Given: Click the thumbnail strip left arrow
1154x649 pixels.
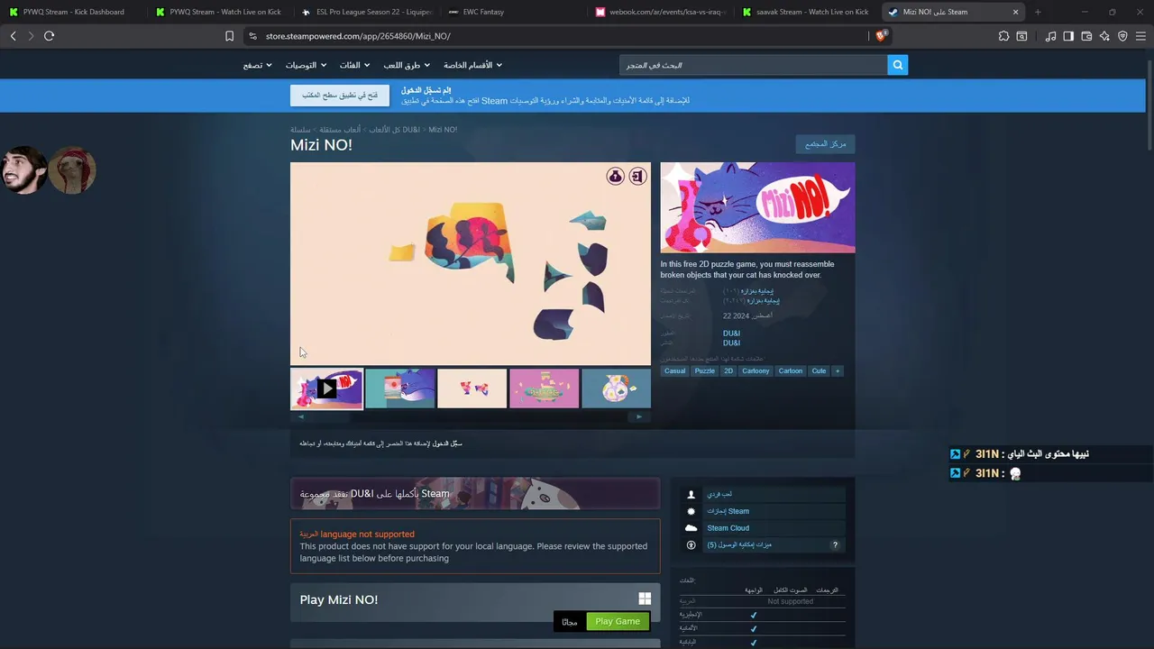Looking at the screenshot, I should 301,416.
